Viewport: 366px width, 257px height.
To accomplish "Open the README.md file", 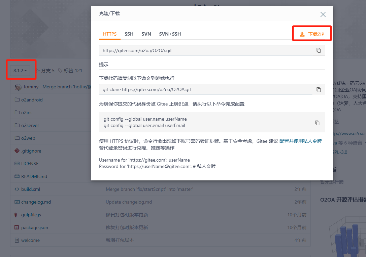I will 34,176.
